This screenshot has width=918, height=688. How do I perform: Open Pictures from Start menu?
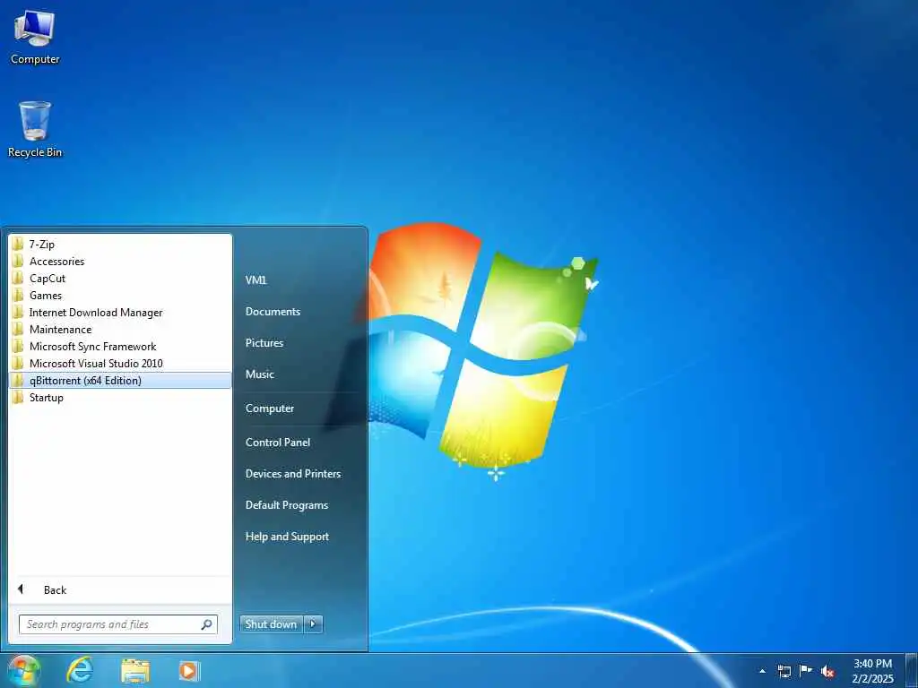264,343
